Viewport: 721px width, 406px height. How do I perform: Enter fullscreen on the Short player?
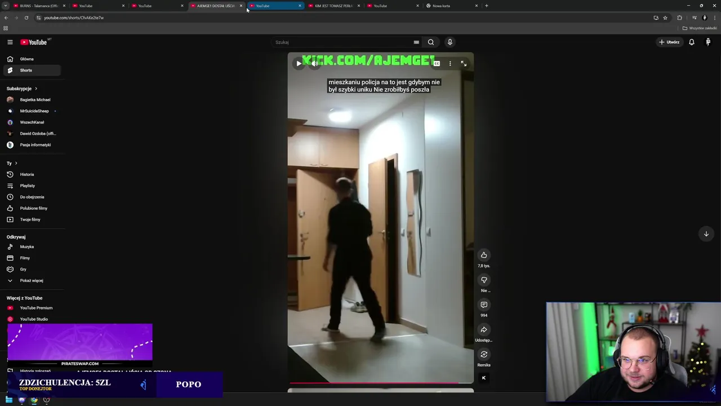point(464,64)
